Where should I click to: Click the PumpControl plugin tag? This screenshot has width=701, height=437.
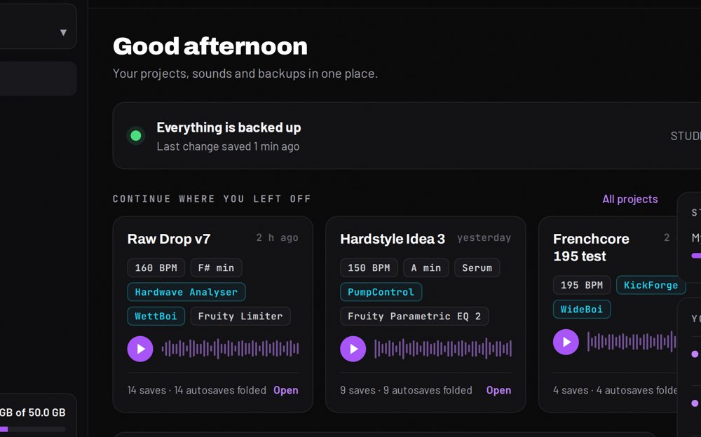(381, 292)
